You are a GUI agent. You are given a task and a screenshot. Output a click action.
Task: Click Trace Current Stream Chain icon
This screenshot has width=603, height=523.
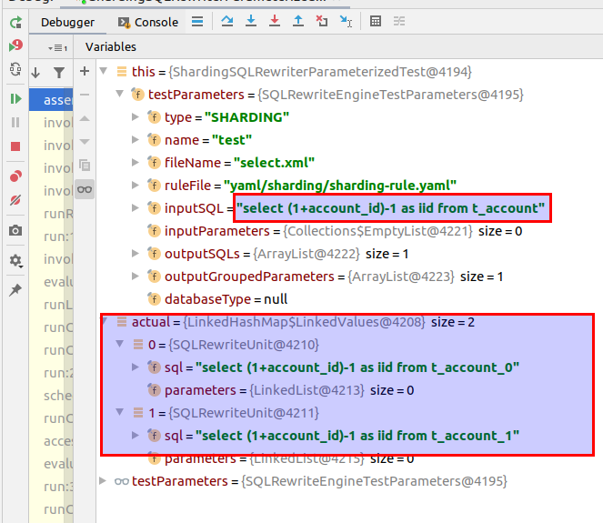399,21
